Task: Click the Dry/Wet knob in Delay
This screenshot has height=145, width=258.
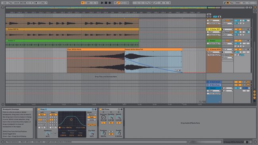Action: click(92, 134)
